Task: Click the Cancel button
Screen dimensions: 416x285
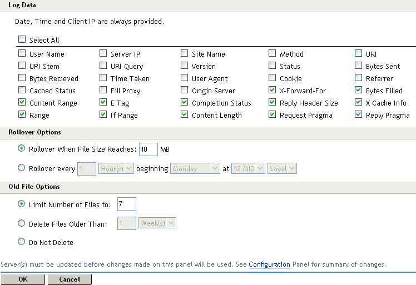Action: [x=70, y=279]
